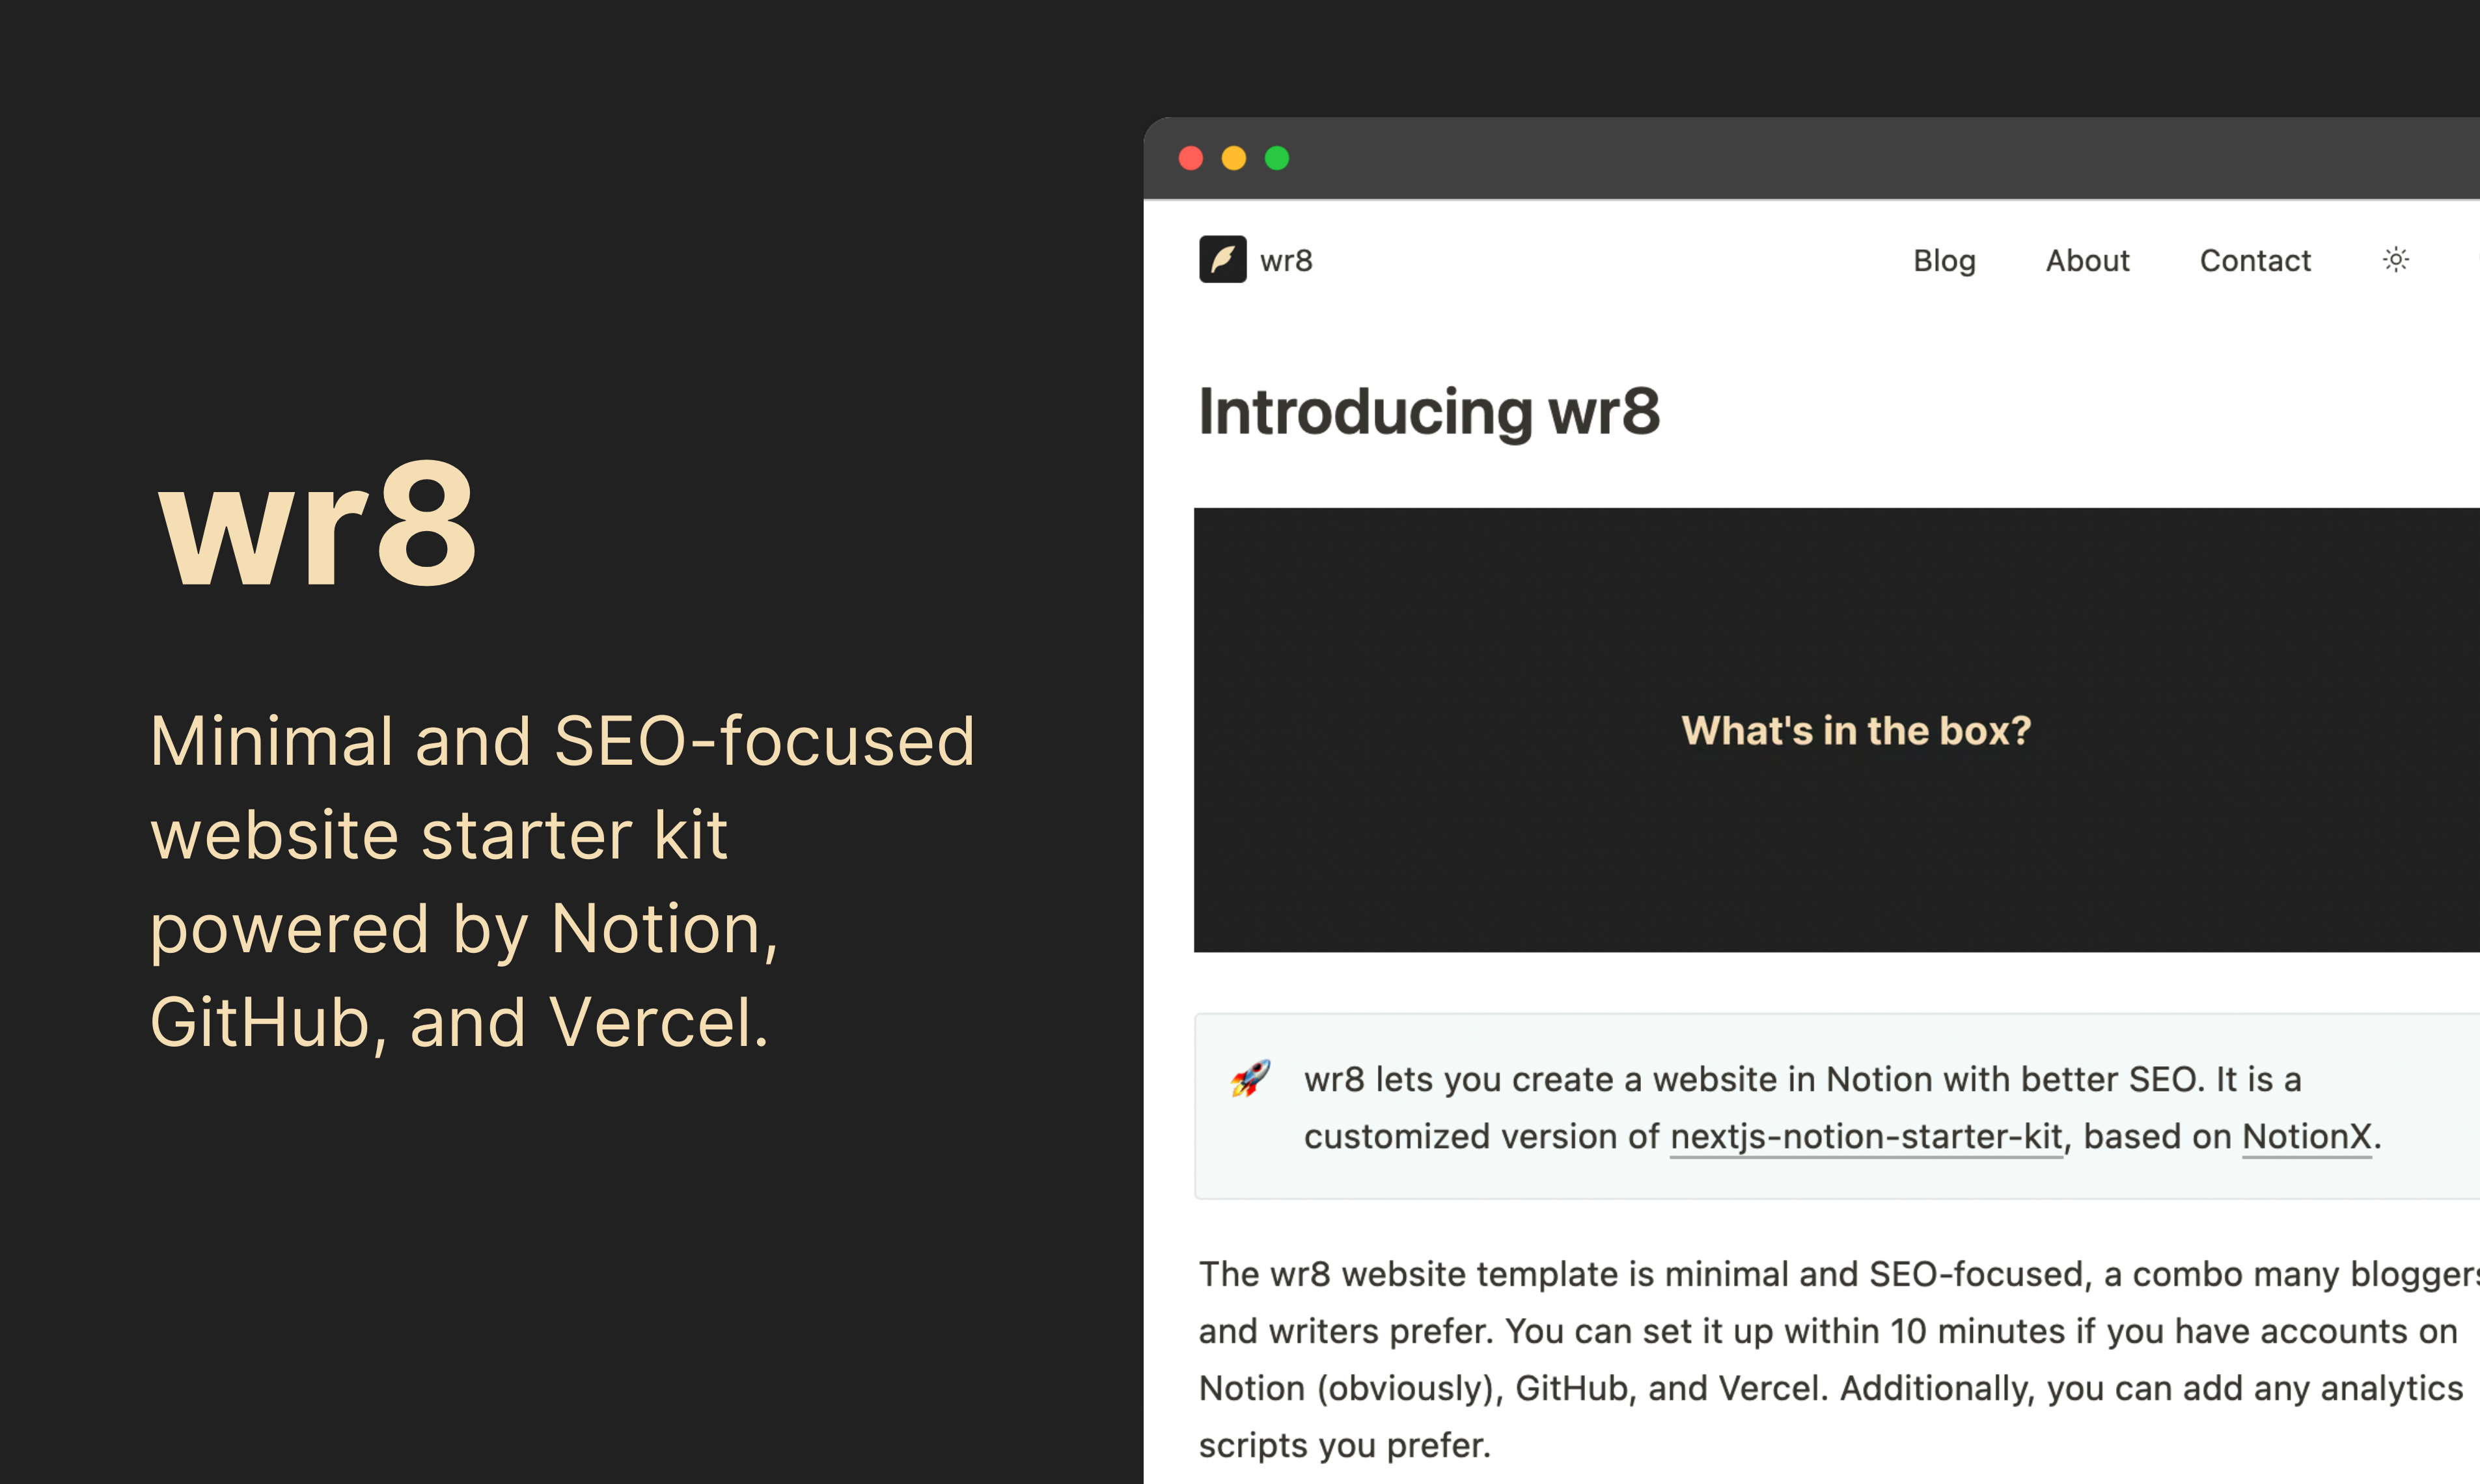2480x1484 pixels.
Task: Open the Blog navigation item
Action: 1944,260
